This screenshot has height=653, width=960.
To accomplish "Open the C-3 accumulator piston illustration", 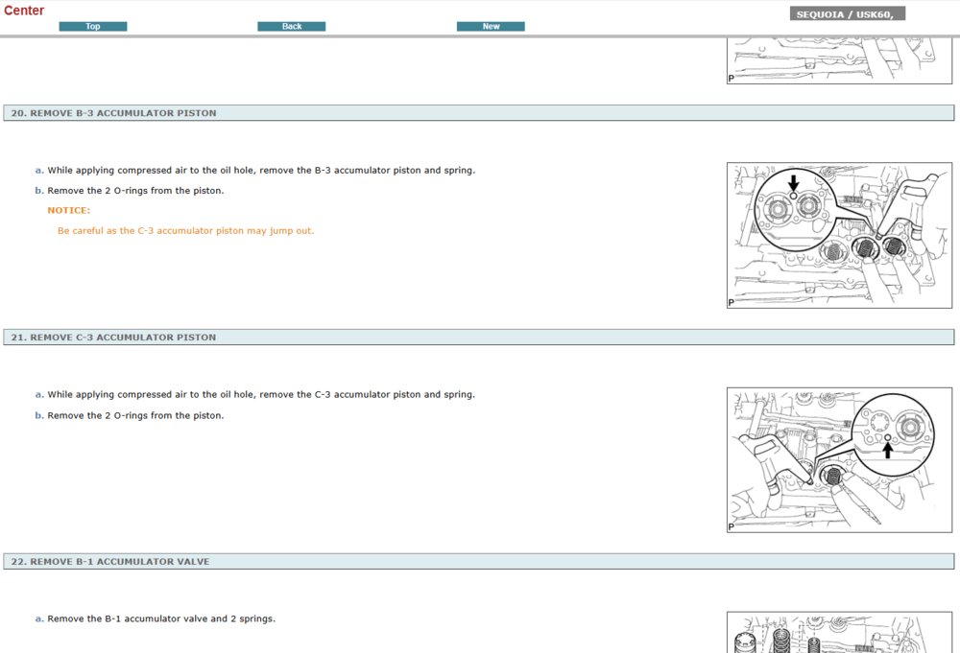I will point(839,459).
